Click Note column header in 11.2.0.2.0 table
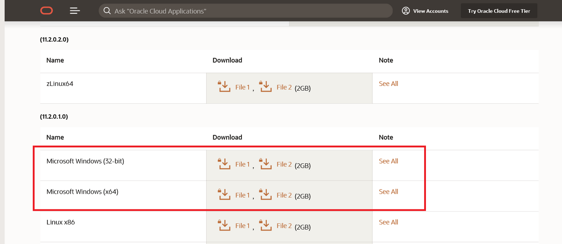 pyautogui.click(x=386, y=60)
